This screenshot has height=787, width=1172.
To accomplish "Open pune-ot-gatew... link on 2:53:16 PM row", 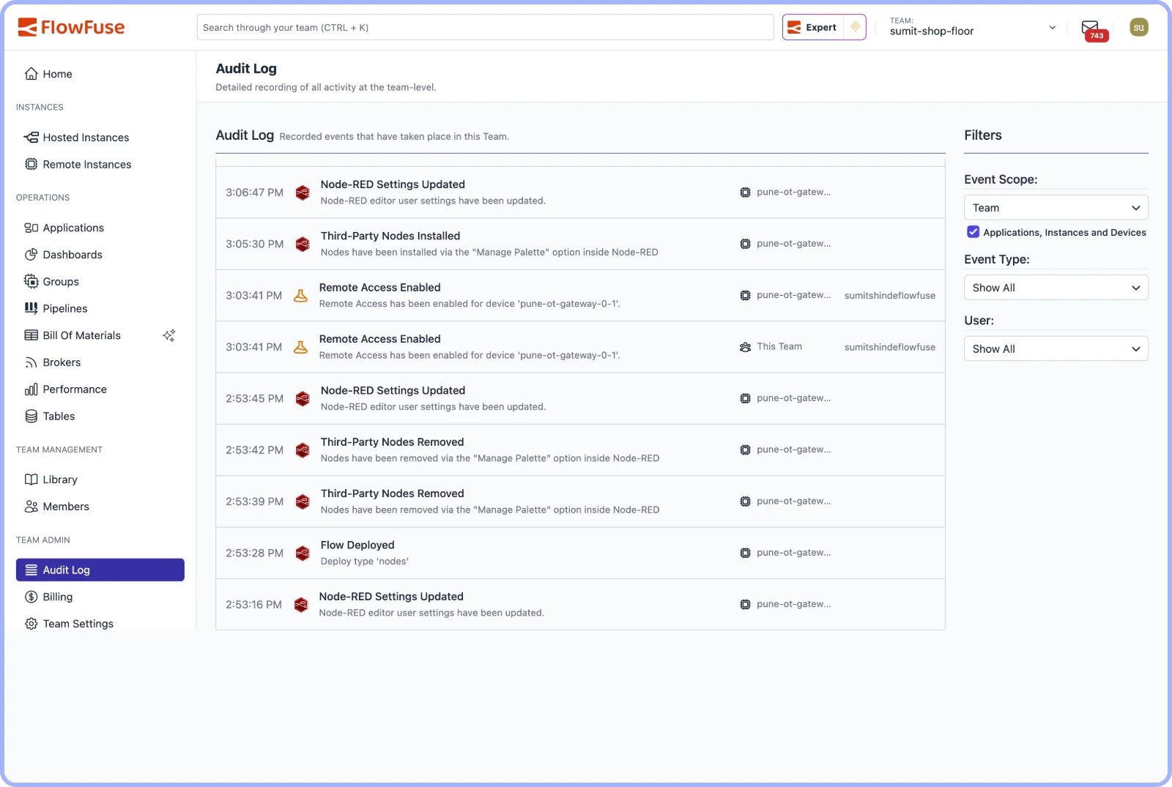I will point(793,605).
